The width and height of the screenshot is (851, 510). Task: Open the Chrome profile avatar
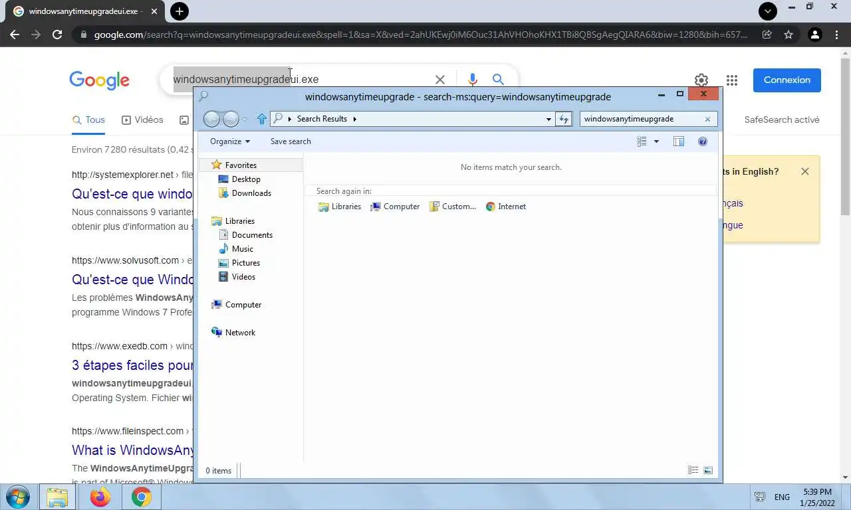[815, 35]
